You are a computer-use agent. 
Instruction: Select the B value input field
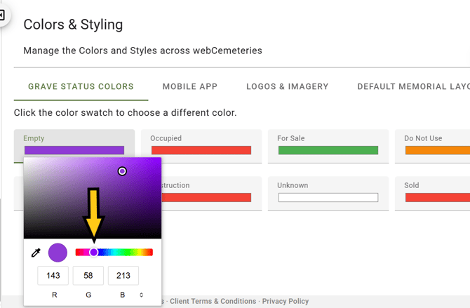123,276
